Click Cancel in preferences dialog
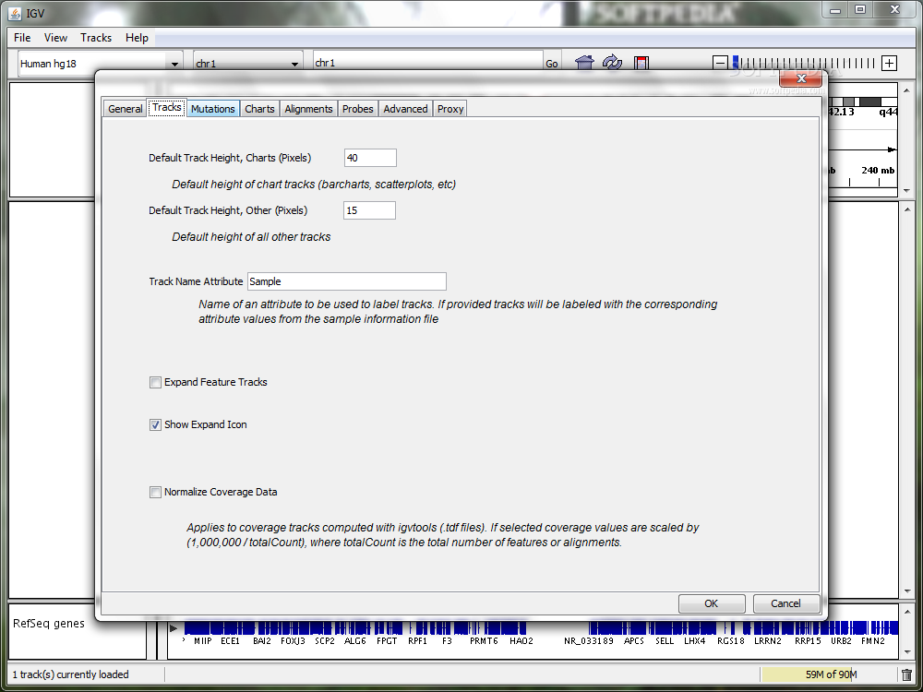This screenshot has height=692, width=923. (785, 603)
